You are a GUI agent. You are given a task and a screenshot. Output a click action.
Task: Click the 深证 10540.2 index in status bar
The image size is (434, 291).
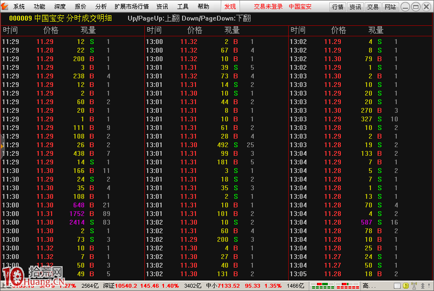point(120,286)
